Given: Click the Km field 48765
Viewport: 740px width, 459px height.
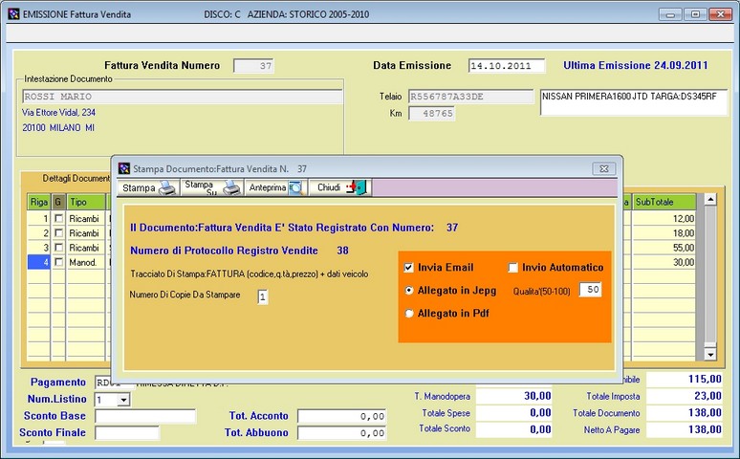Looking at the screenshot, I should tap(431, 114).
